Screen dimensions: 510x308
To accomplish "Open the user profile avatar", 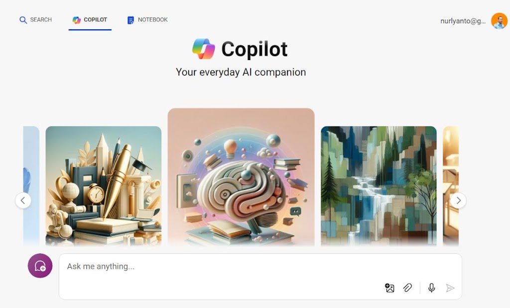I will (499, 21).
